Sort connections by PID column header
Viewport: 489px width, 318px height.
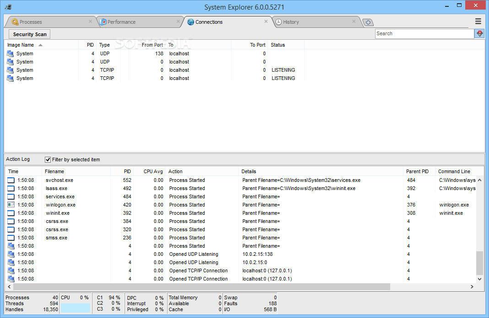click(x=87, y=45)
